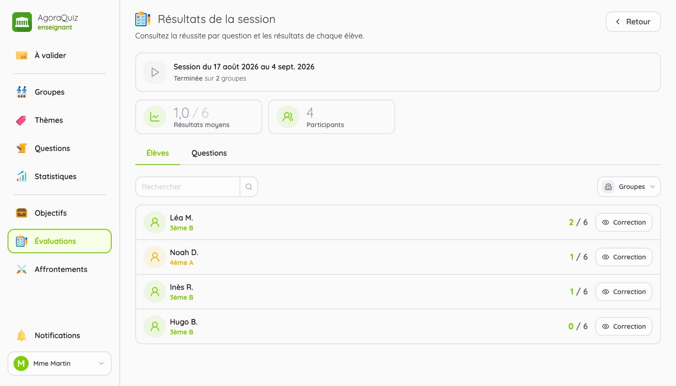Click Hugo B.'s score 0 / 6
Image resolution: width=676 pixels, height=386 pixels.
point(578,326)
